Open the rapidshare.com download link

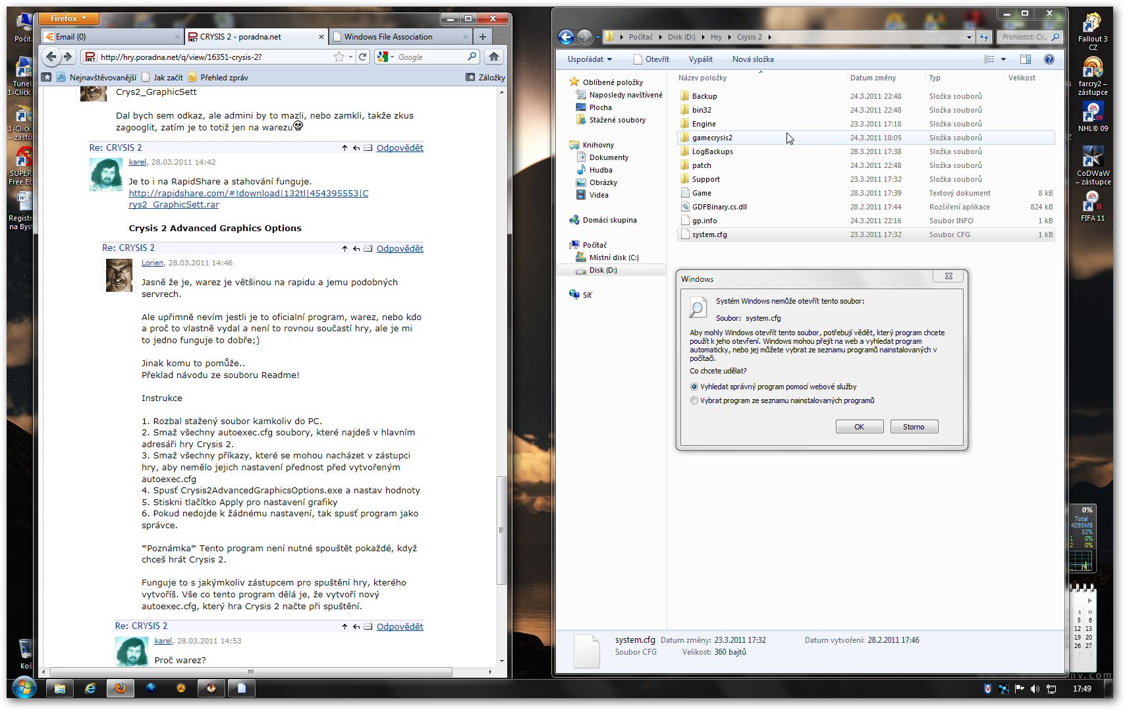point(248,199)
